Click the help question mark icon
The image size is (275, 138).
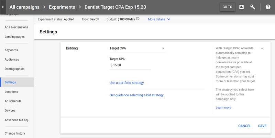click(x=268, y=7)
